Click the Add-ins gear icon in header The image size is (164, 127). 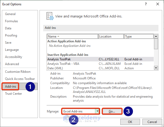click(x=50, y=16)
